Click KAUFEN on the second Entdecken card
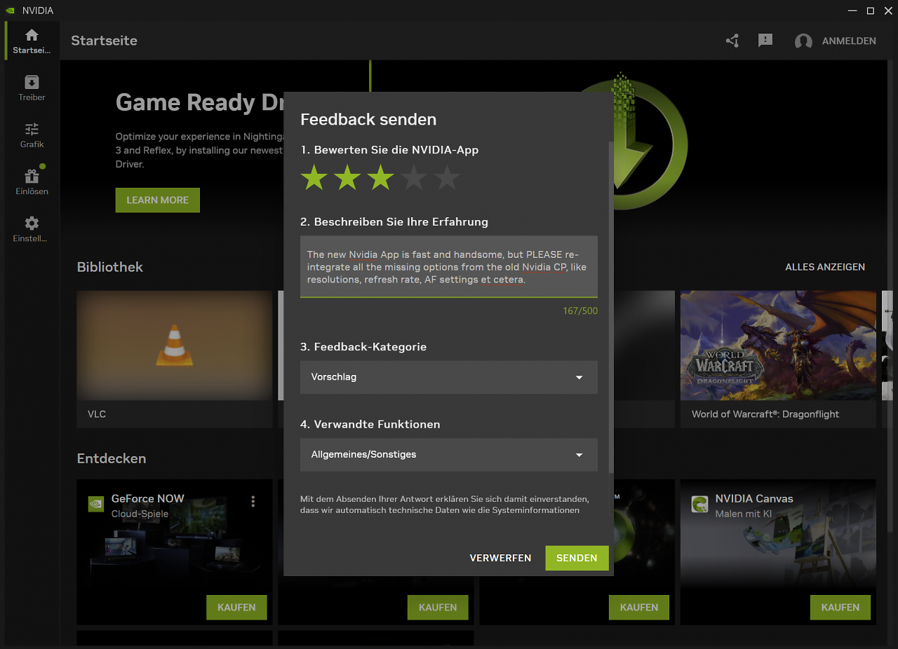Screen dimensions: 898x649 [x=438, y=608]
